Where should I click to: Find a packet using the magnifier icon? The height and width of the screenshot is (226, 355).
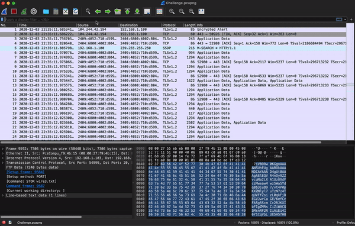(x=88, y=11)
